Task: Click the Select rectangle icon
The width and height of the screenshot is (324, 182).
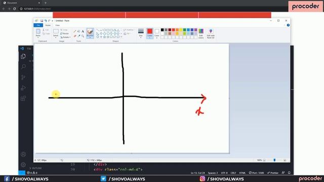Action: [x=56, y=31]
